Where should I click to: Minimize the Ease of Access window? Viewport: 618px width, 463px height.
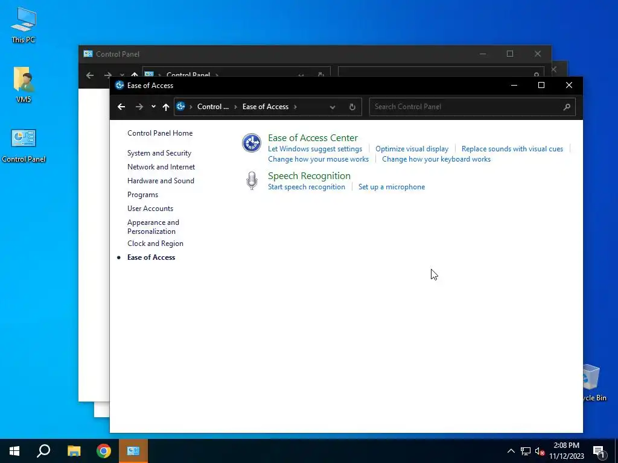pyautogui.click(x=514, y=85)
